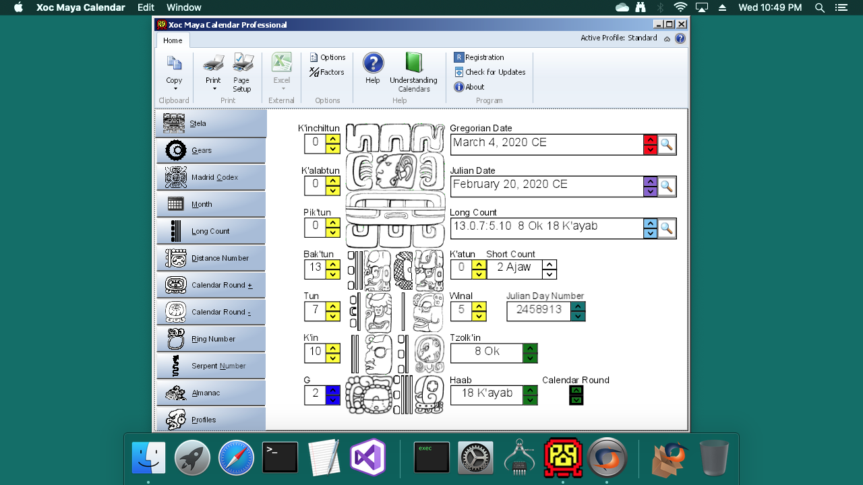The height and width of the screenshot is (485, 863).
Task: Click the Almanac sidebar icon
Action: pos(176,393)
